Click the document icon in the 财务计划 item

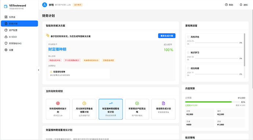(6, 23)
